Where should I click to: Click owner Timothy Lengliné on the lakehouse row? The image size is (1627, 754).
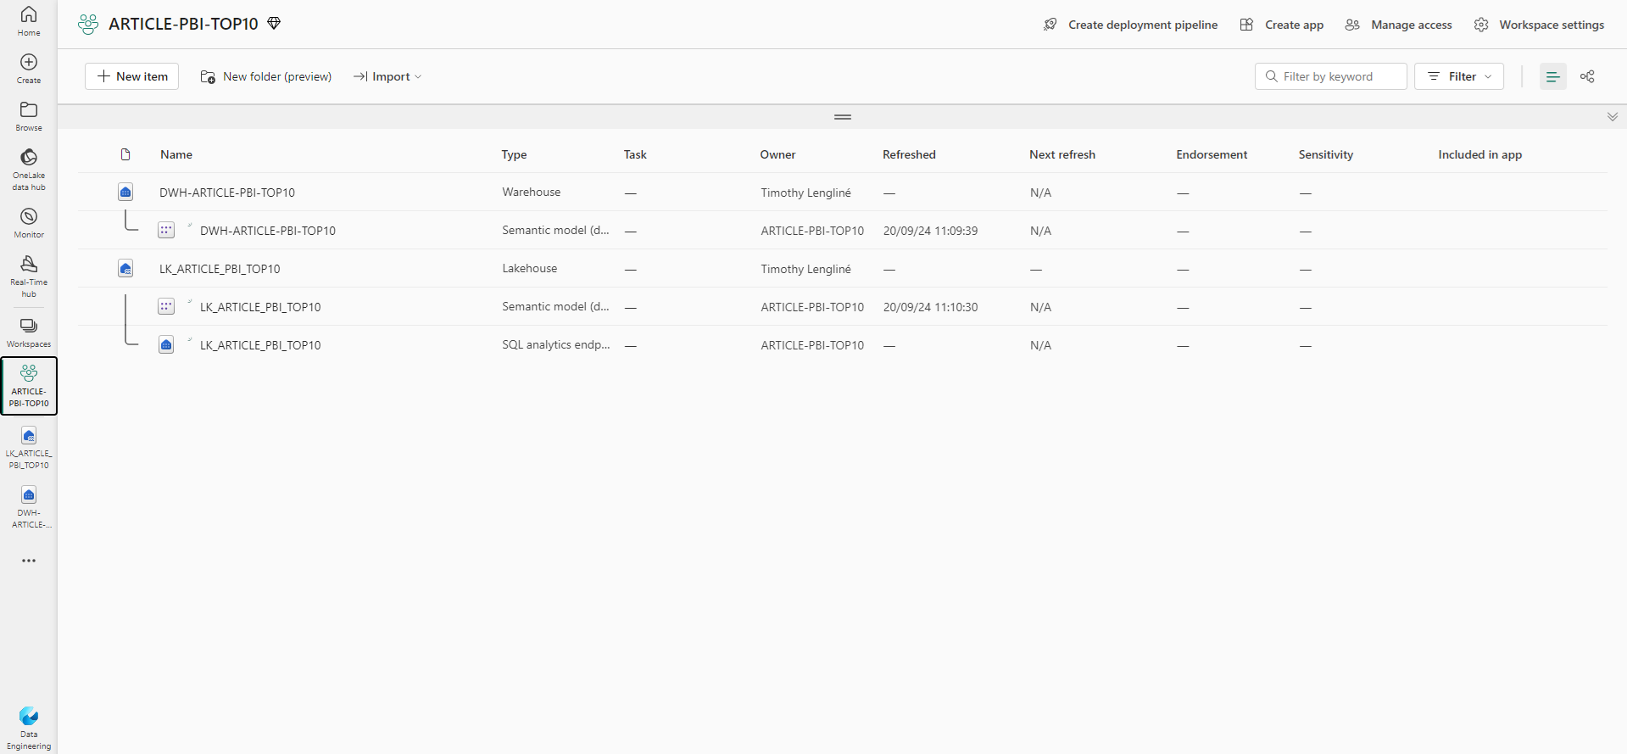tap(805, 269)
